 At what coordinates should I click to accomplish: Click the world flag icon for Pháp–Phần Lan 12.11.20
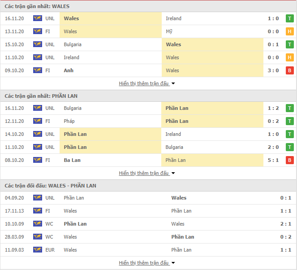coord(38,121)
